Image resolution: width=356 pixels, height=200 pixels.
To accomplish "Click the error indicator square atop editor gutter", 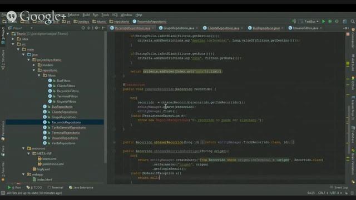I will [348, 34].
